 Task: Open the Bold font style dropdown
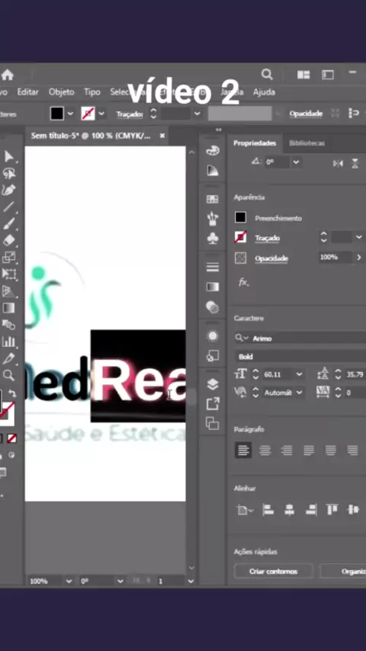coord(300,357)
